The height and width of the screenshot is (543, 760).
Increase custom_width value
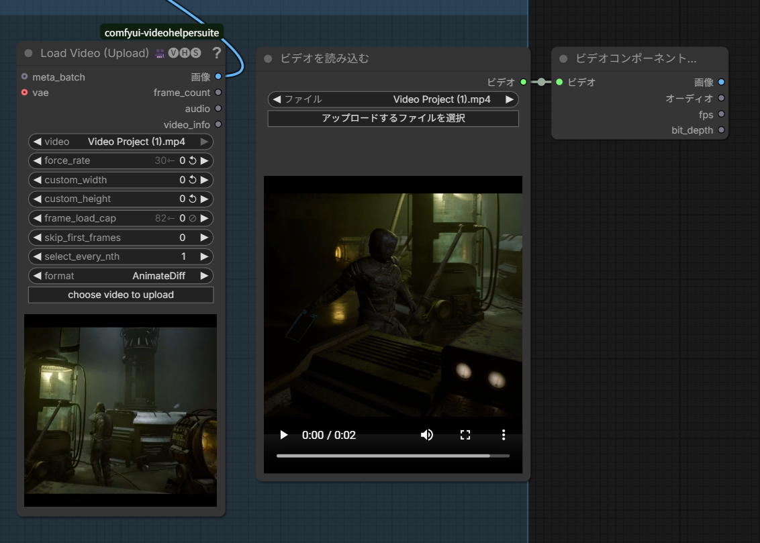point(205,180)
